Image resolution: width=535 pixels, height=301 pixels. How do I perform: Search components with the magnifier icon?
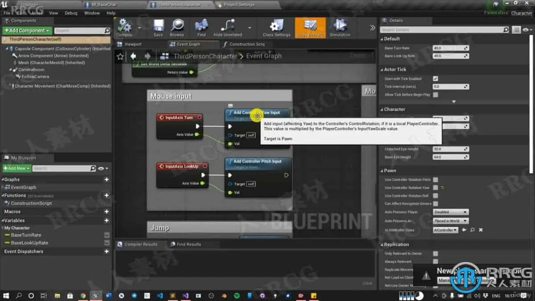click(x=107, y=31)
